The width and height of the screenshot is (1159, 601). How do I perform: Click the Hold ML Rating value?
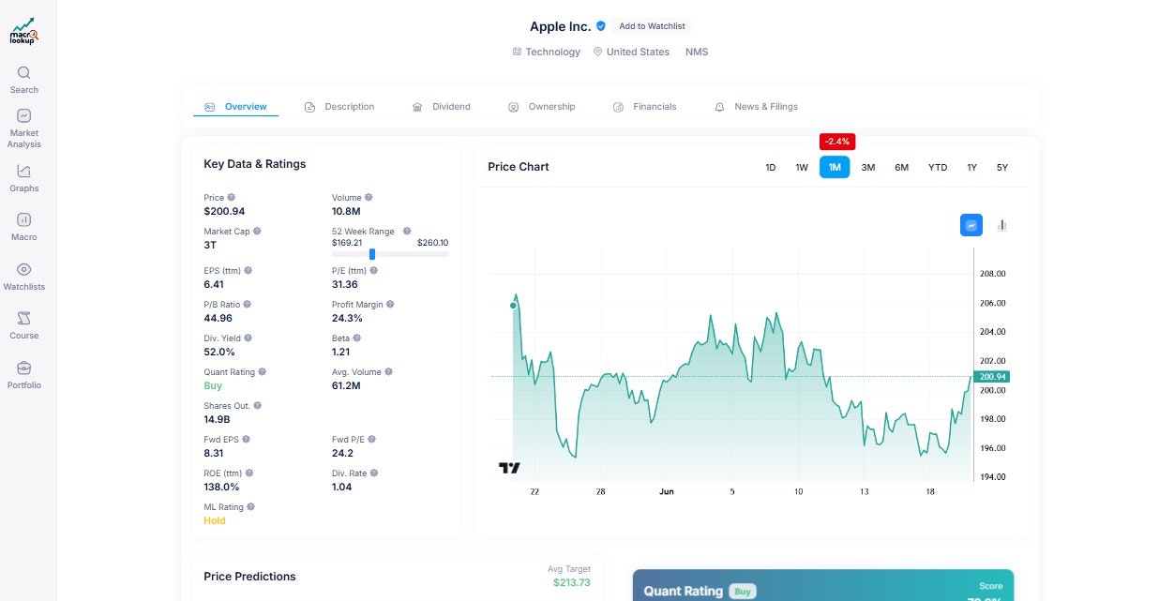click(x=215, y=520)
